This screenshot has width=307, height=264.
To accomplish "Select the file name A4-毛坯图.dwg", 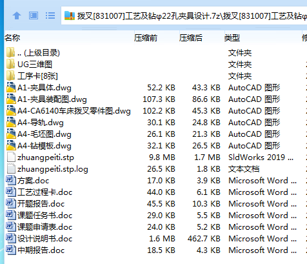I will click(x=45, y=134).
